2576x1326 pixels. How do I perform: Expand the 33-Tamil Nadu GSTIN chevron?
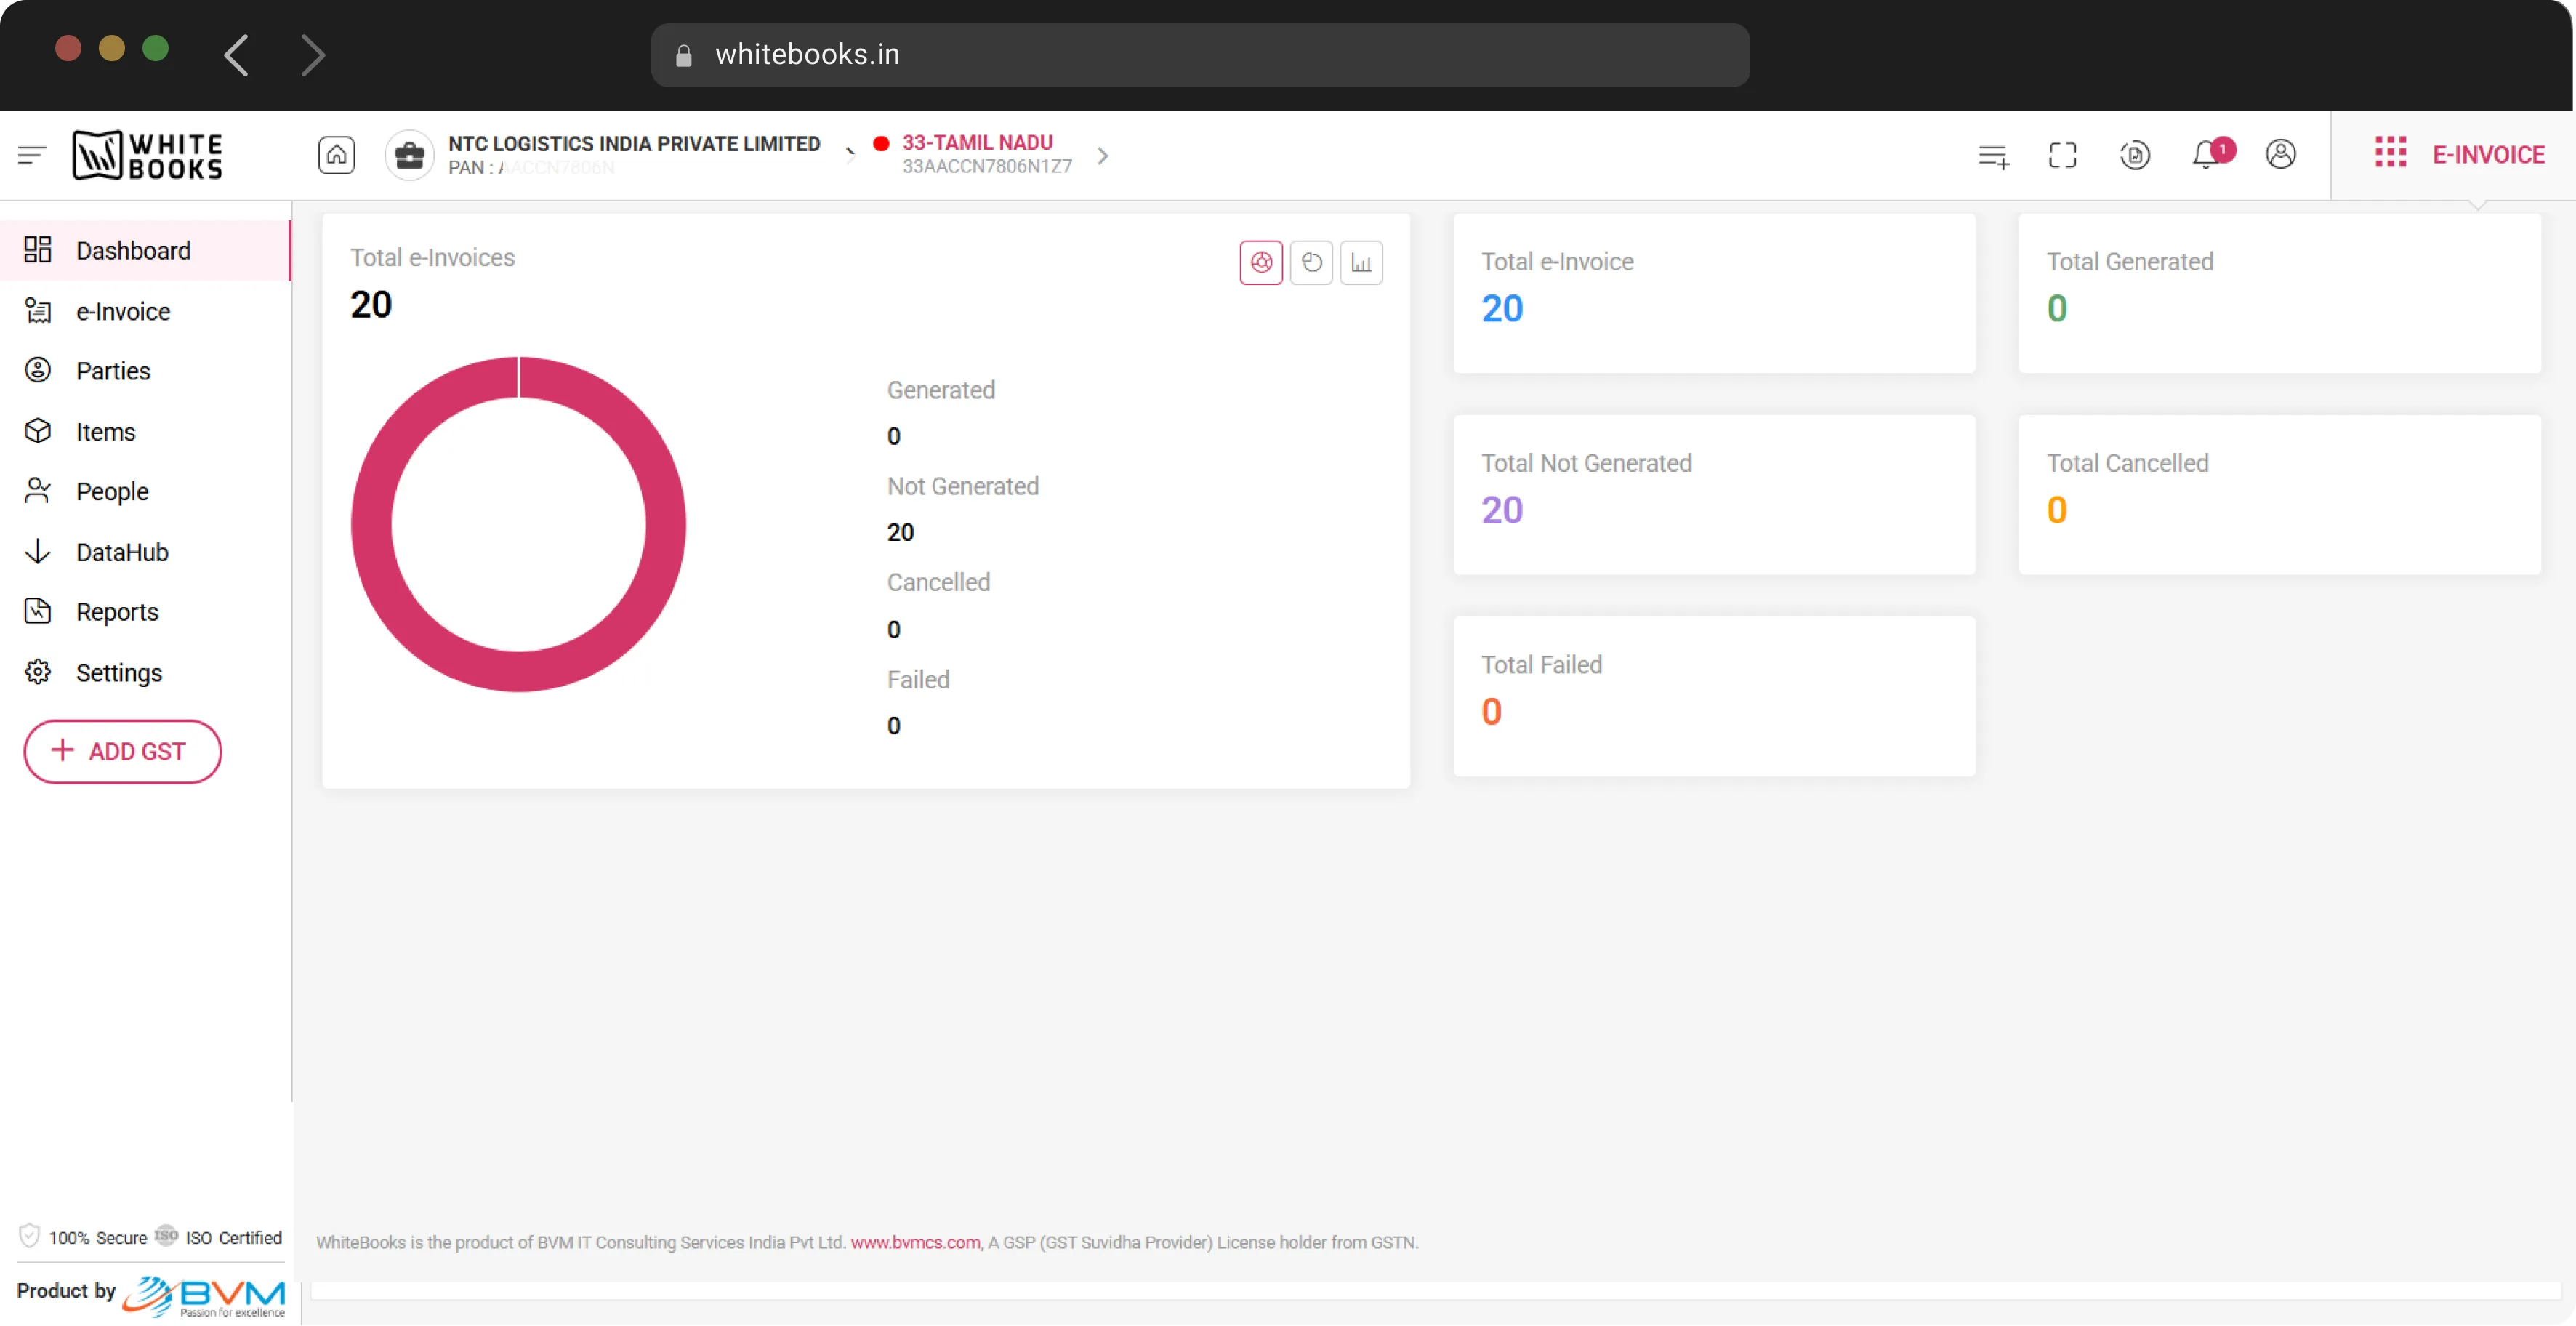[x=1102, y=156]
